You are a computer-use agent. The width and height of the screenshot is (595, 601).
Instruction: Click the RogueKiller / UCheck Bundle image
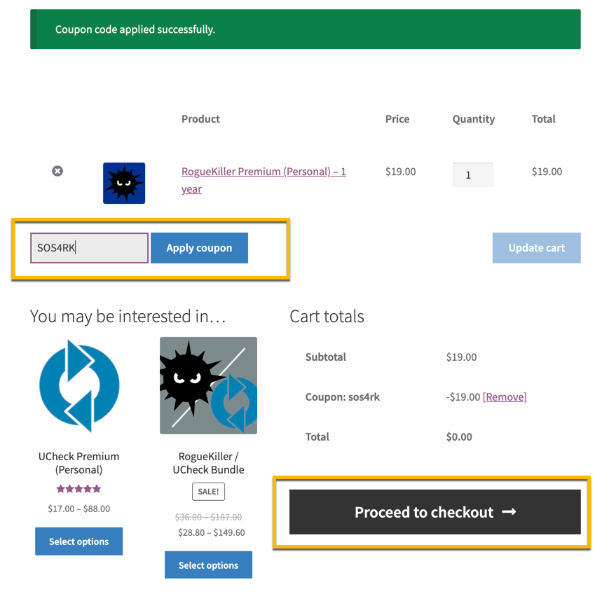pos(208,385)
